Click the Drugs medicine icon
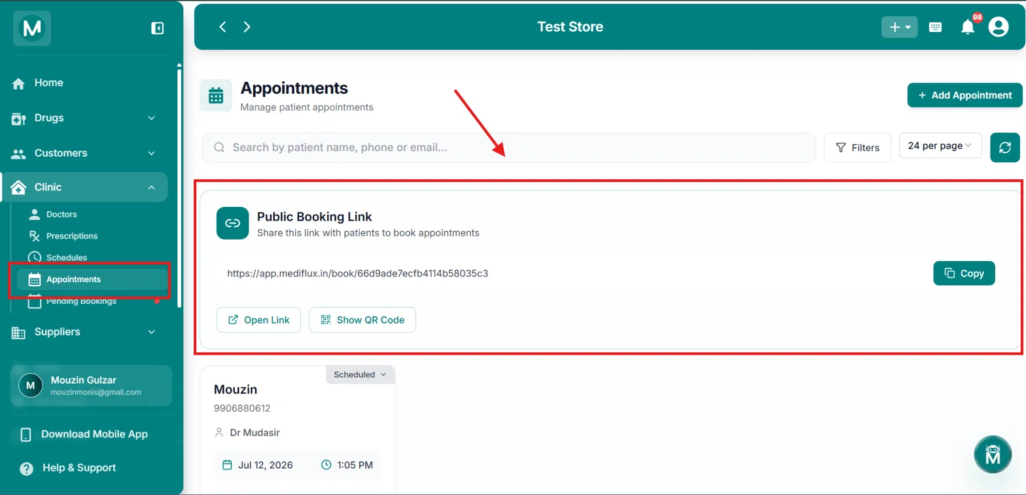Image resolution: width=1026 pixels, height=495 pixels. pyautogui.click(x=18, y=119)
